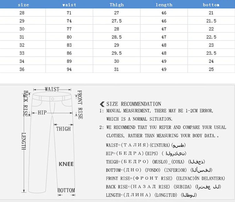Click the "BACK RISE=" (SUBIDA) translation line

(x=163, y=187)
